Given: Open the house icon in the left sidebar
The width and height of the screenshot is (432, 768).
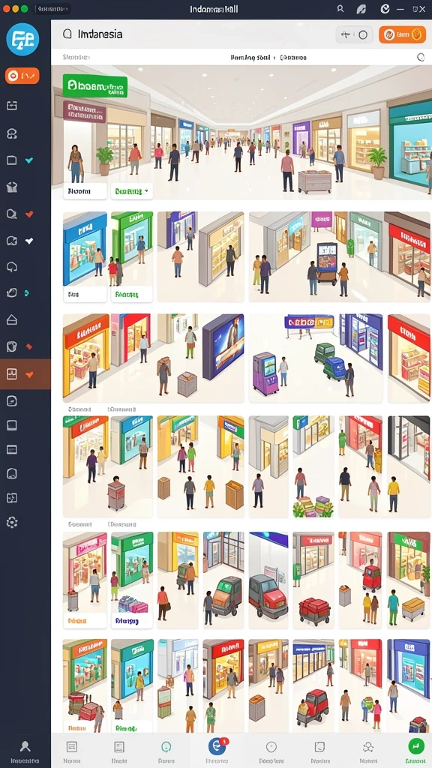Looking at the screenshot, I should (12, 319).
